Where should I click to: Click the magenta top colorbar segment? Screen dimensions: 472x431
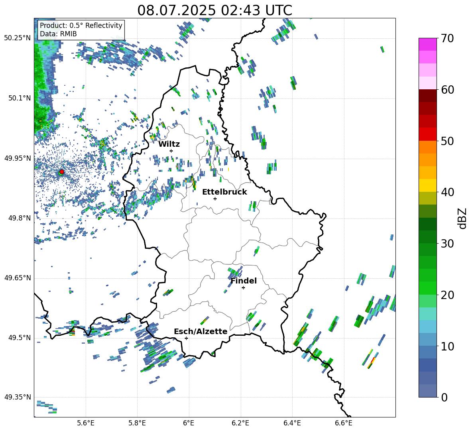[x=427, y=45]
